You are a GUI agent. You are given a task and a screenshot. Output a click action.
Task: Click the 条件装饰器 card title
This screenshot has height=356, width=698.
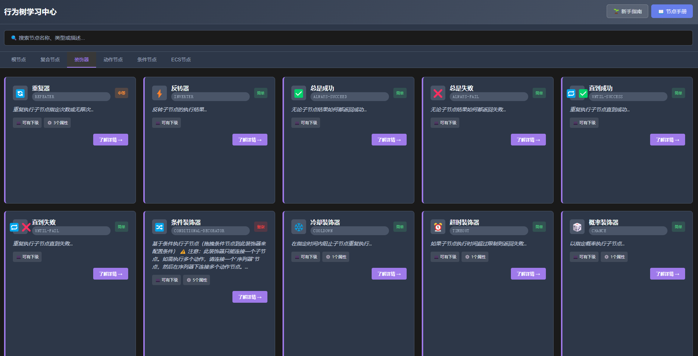pos(186,222)
